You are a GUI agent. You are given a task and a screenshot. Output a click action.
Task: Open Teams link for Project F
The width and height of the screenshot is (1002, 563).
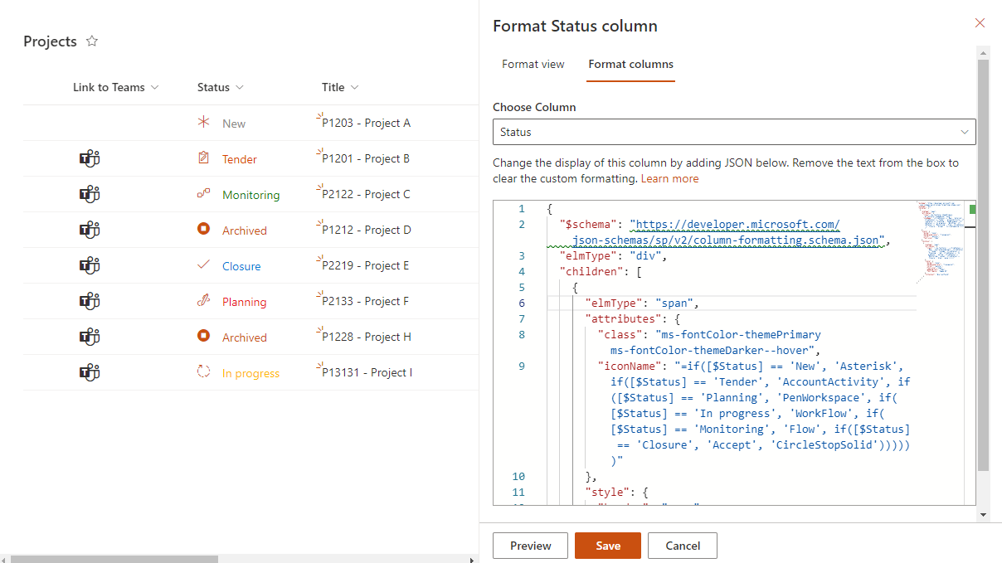pos(90,301)
